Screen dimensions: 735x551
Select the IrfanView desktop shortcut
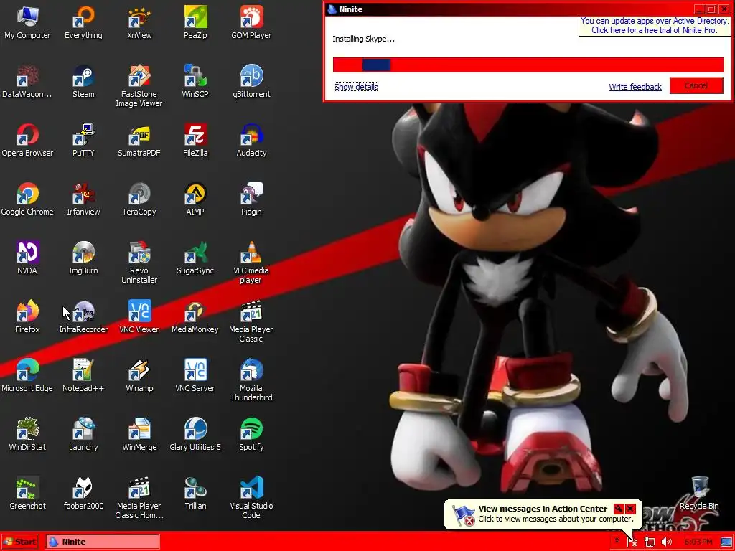coord(83,199)
